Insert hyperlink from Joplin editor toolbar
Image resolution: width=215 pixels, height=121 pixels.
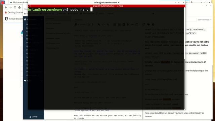(98, 25)
